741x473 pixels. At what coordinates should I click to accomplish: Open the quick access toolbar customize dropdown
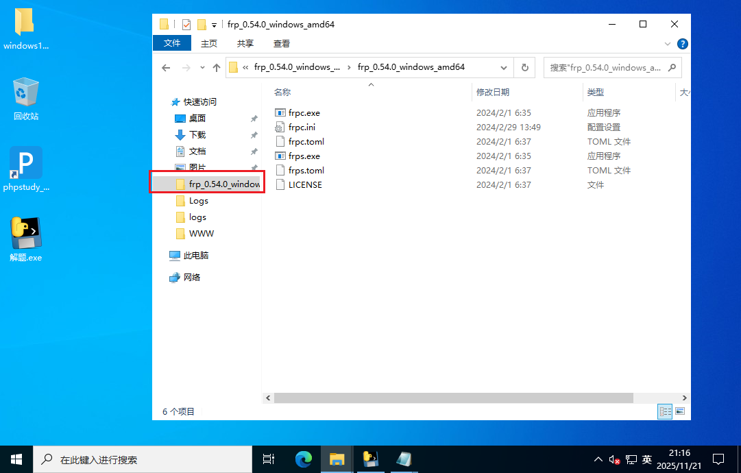pyautogui.click(x=214, y=25)
